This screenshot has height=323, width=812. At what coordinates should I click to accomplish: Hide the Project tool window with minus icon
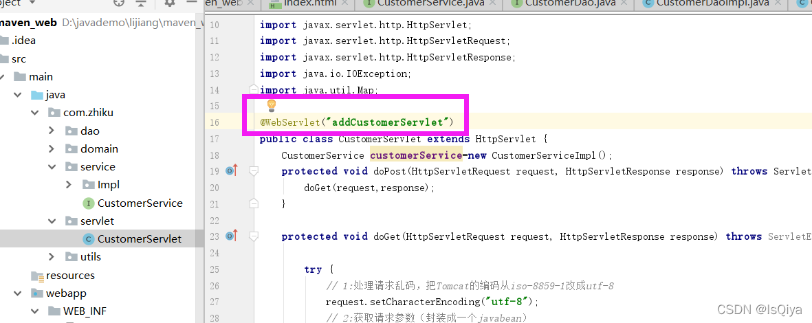pos(192,1)
